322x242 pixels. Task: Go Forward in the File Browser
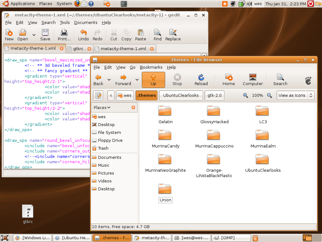(x=123, y=80)
